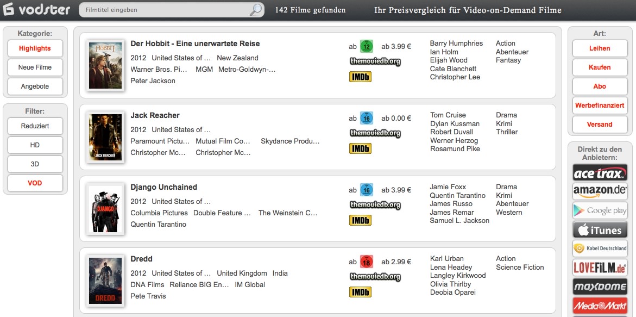The width and height of the screenshot is (636, 317).
Task: Select the Leihen type button
Action: [x=600, y=48]
